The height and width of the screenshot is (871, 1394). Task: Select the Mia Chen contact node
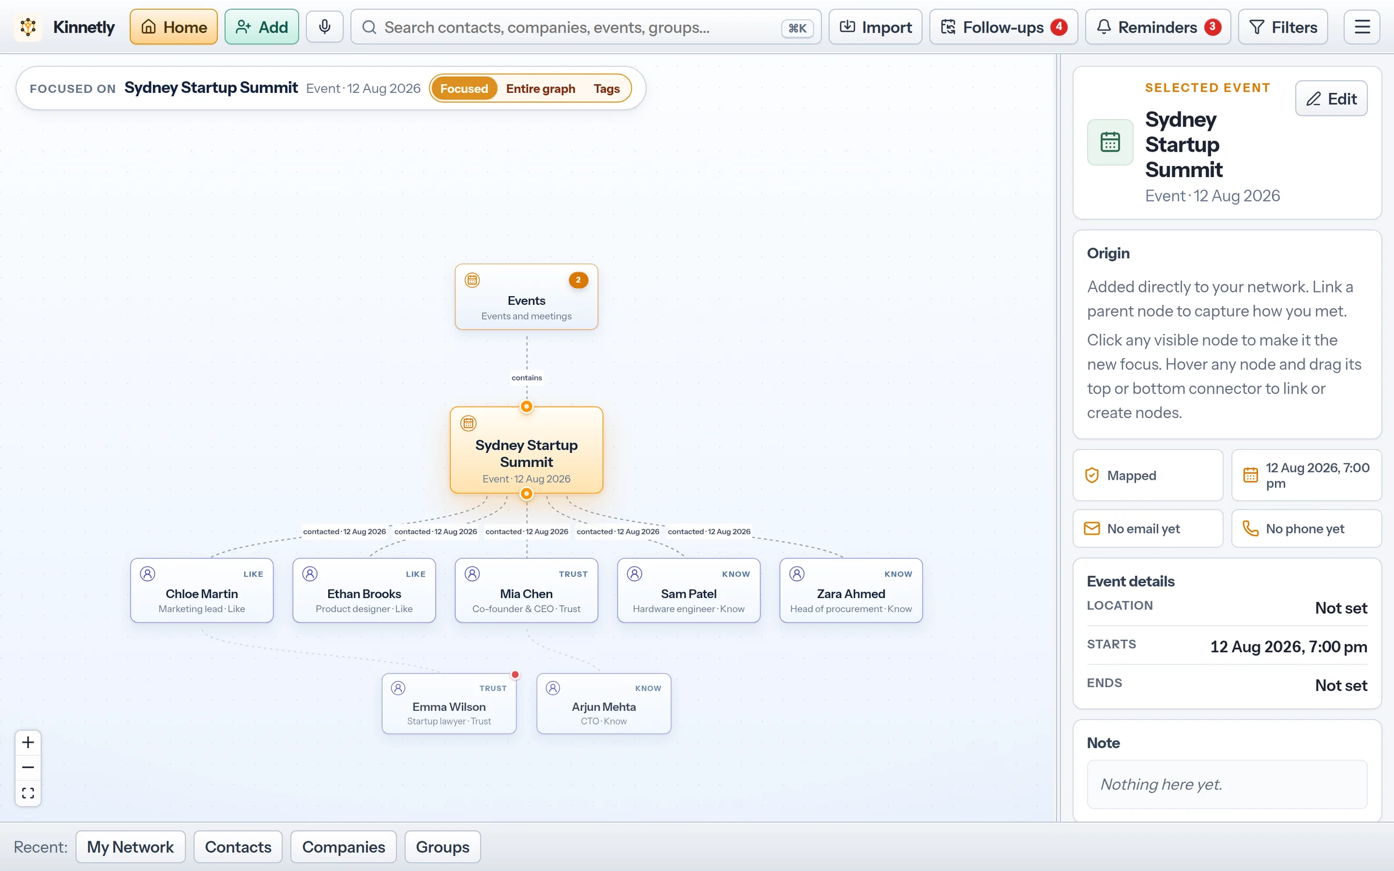tap(526, 591)
